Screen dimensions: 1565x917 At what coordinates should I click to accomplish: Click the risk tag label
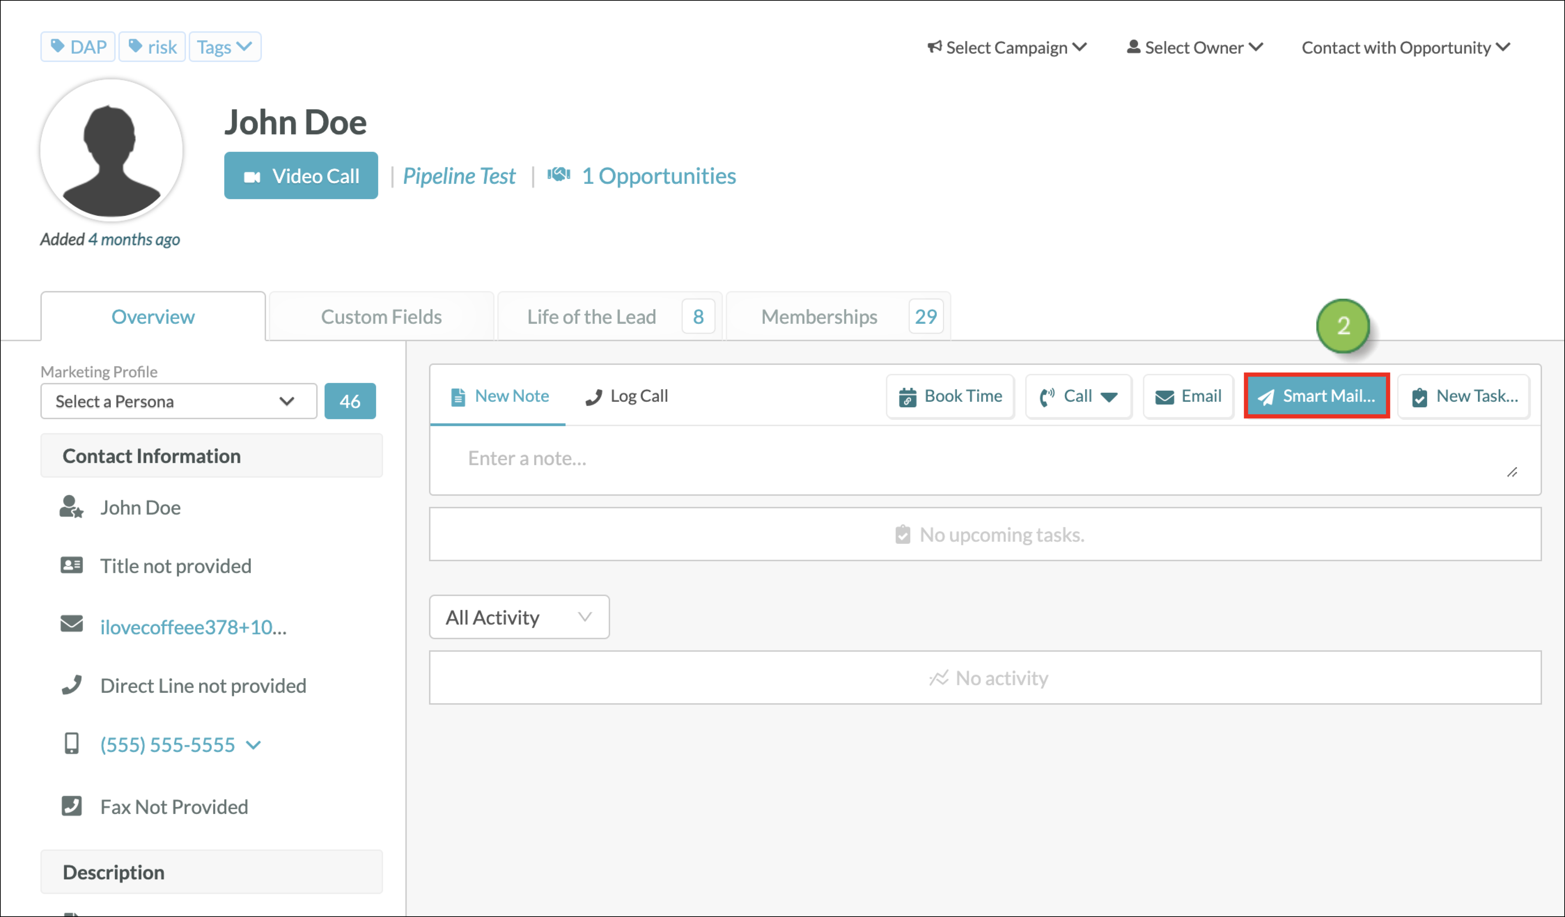coord(162,47)
